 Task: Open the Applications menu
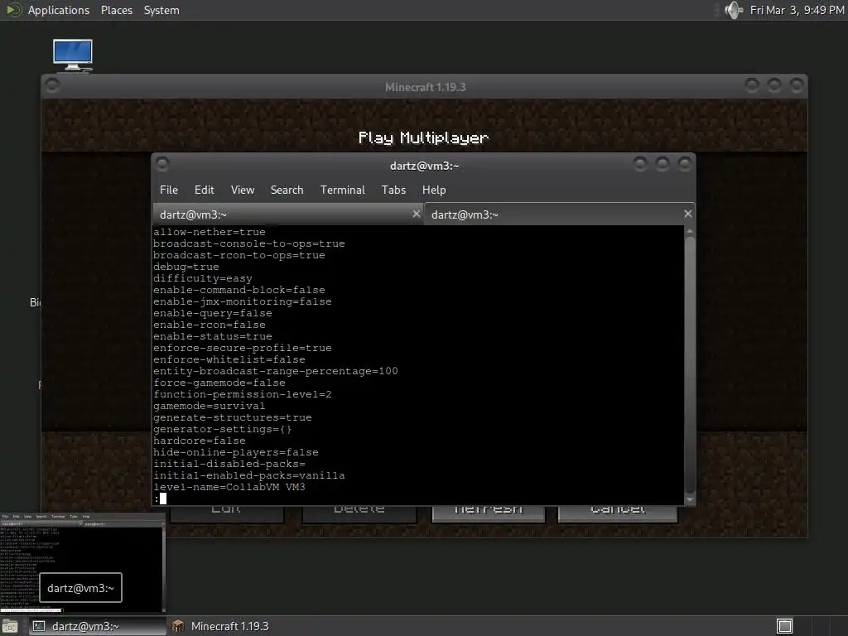[59, 10]
